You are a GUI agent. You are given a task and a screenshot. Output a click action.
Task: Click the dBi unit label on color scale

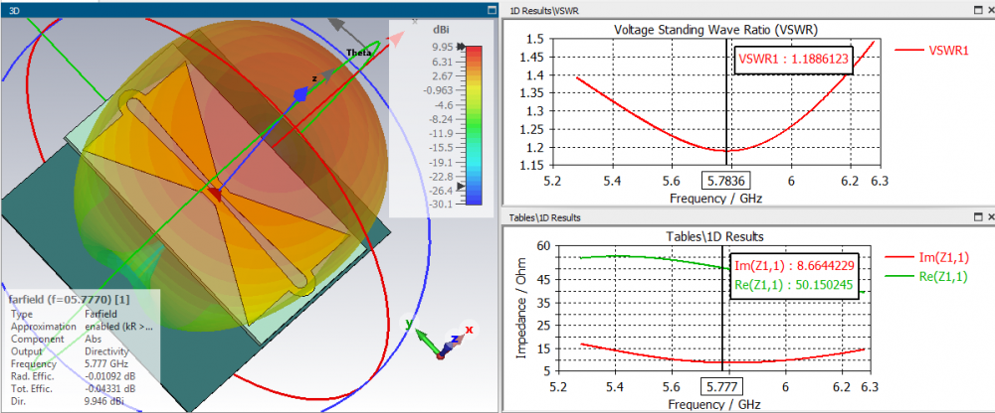click(x=439, y=29)
